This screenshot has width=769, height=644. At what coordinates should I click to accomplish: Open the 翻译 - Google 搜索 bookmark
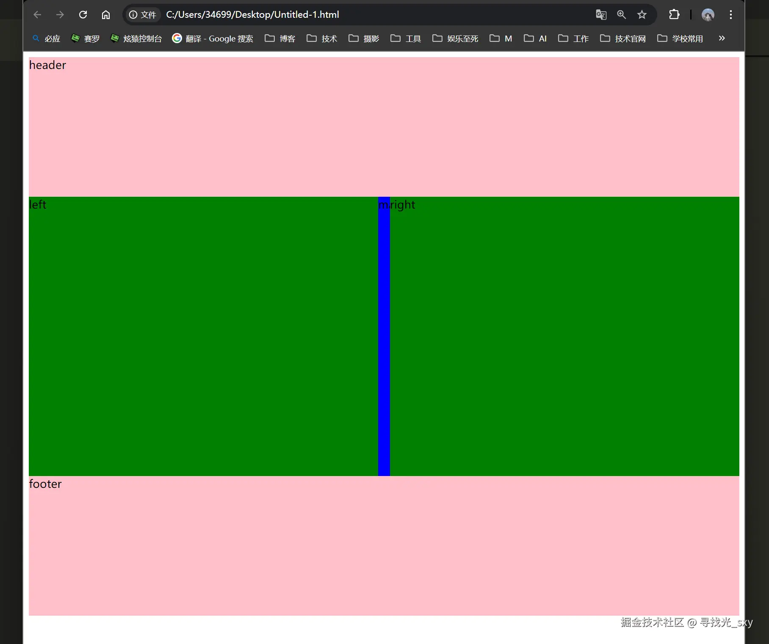(x=212, y=38)
